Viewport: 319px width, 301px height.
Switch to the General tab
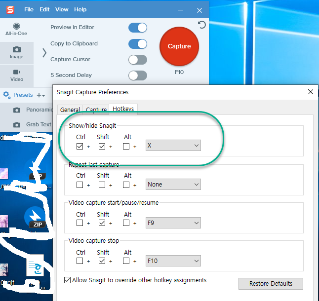(70, 110)
